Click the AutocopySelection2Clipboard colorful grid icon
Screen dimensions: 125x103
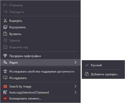[x=5, y=92]
